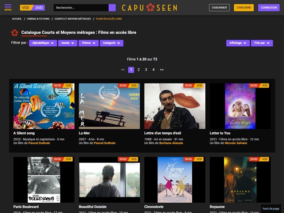
Task: Jump forward with >> pagination arrow
Action: [x=162, y=70]
